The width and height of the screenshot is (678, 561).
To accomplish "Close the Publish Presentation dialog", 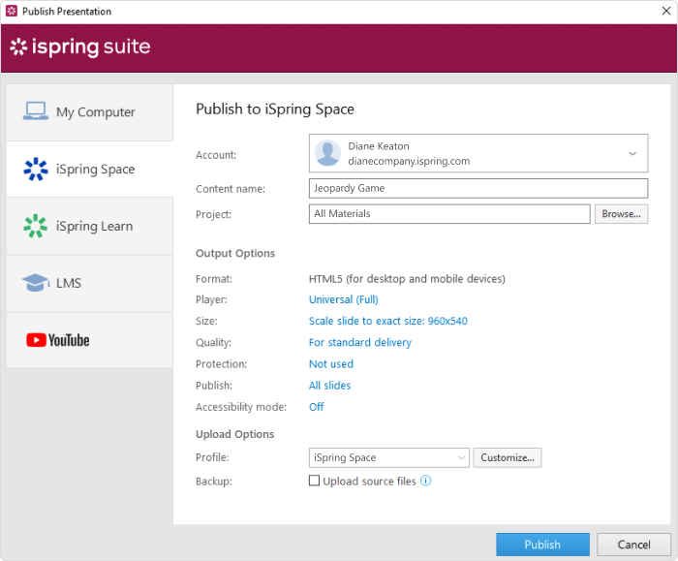I will pyautogui.click(x=666, y=11).
